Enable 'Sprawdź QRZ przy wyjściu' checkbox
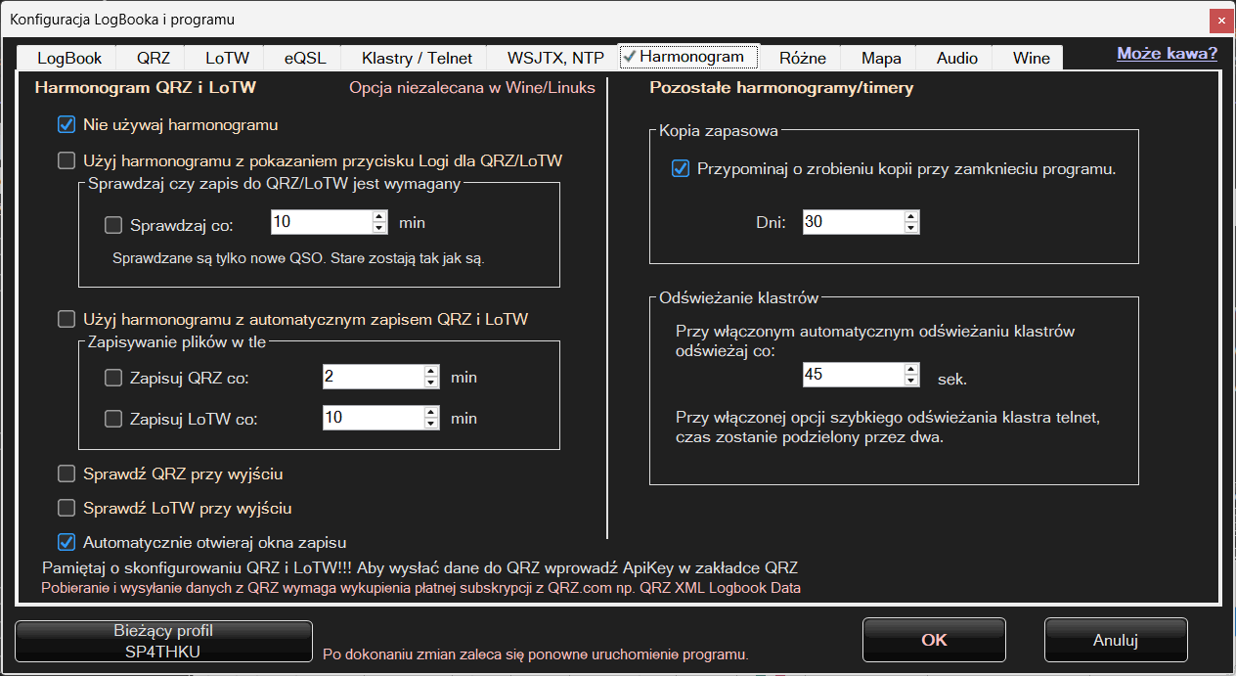 coord(66,474)
